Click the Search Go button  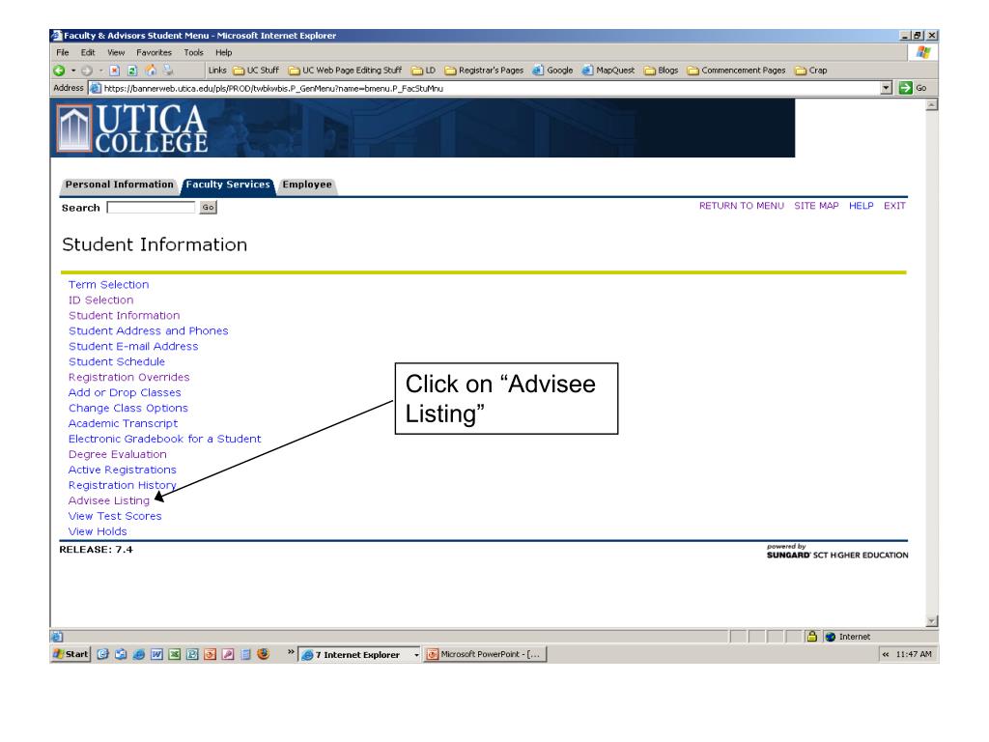point(209,208)
